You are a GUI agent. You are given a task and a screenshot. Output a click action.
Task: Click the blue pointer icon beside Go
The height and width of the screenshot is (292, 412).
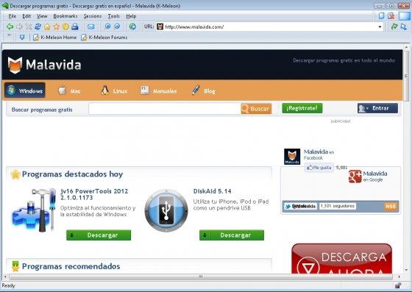(404, 26)
